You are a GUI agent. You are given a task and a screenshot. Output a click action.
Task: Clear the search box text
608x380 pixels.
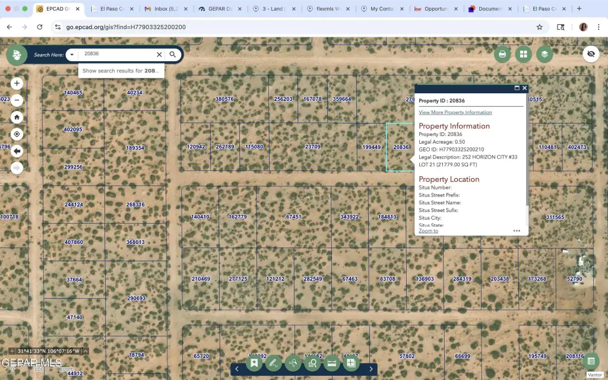pos(159,55)
